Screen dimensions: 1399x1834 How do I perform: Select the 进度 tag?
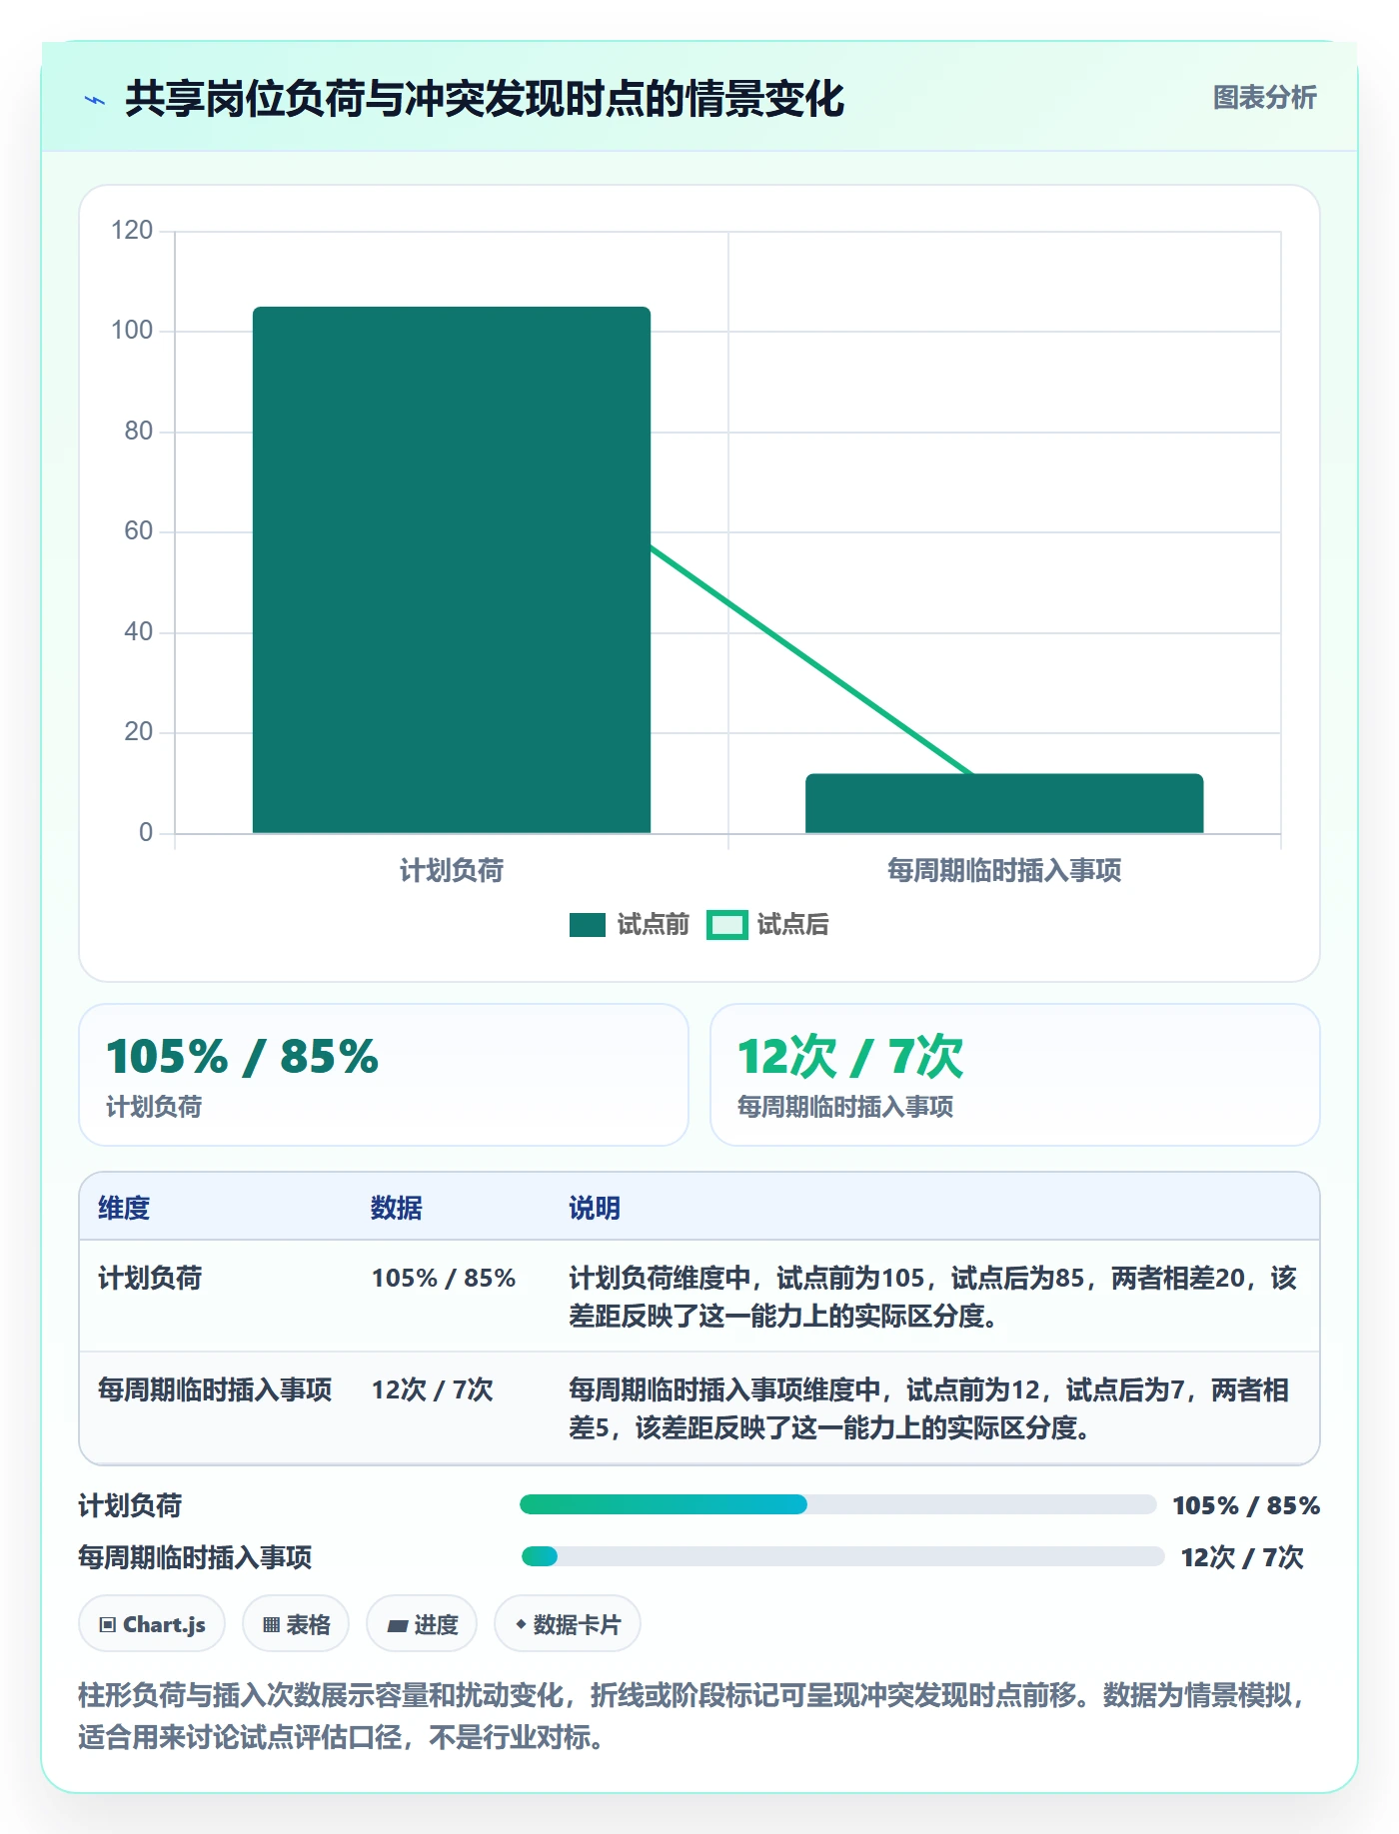pos(422,1624)
